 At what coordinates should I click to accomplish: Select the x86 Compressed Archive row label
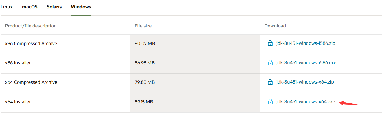(x=31, y=44)
